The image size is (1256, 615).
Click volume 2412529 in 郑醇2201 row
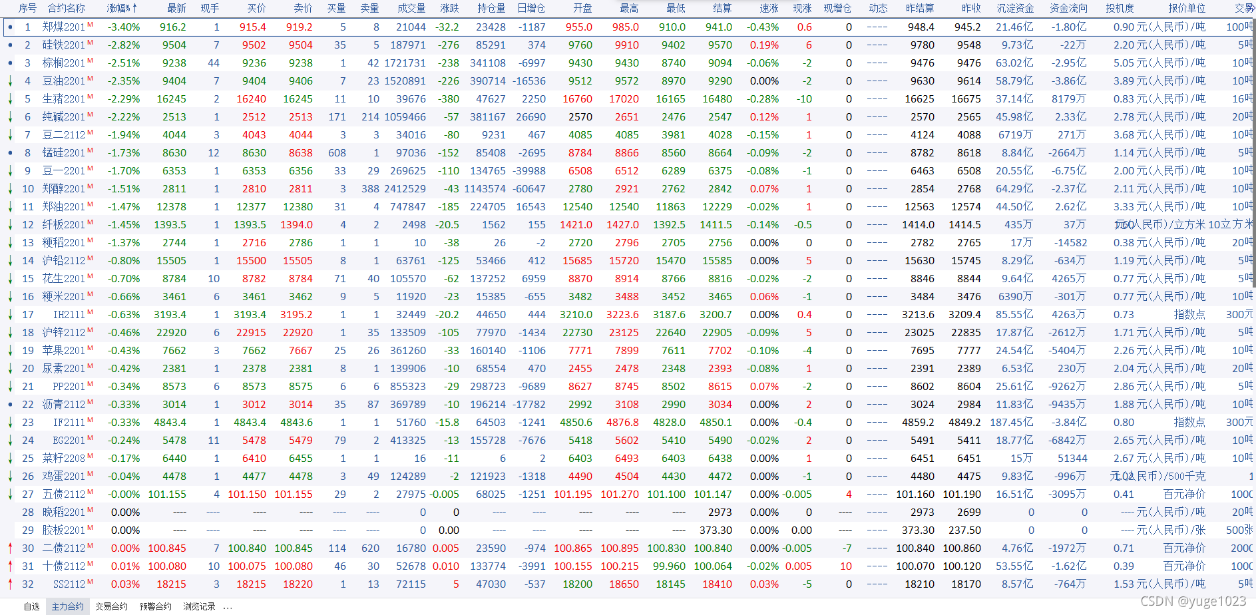(x=405, y=189)
